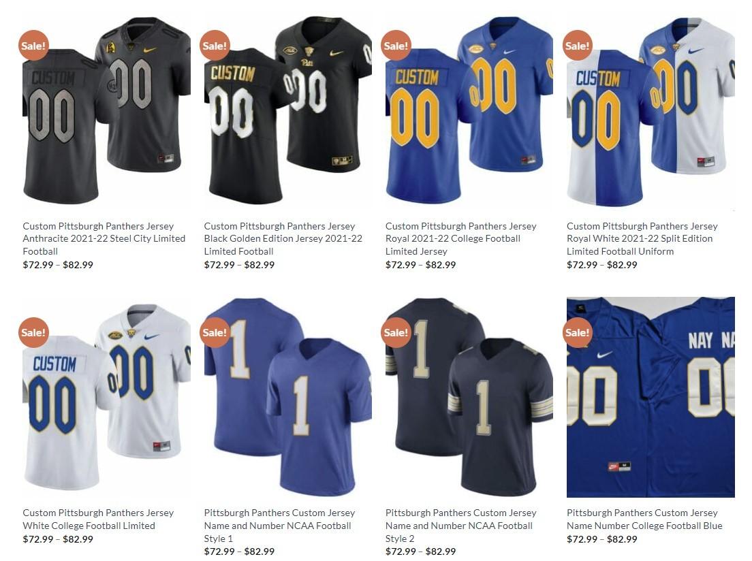
Task: Click Sale badge on Split Edition jersey
Action: click(577, 46)
